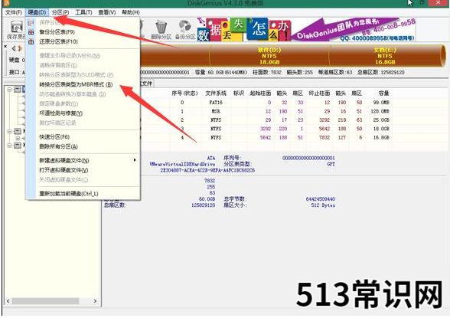The image size is (450, 318).
Task: Close the DiskGenius window
Action: [x=439, y=2]
